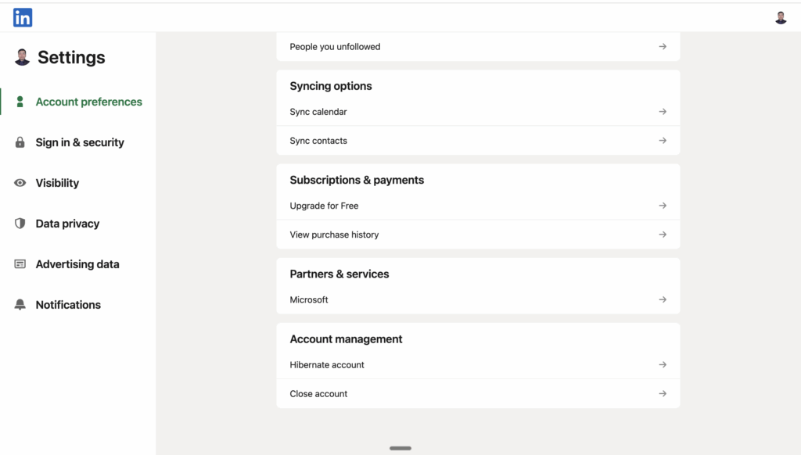Choose Hibernate account option
The image size is (801, 455).
click(x=327, y=365)
